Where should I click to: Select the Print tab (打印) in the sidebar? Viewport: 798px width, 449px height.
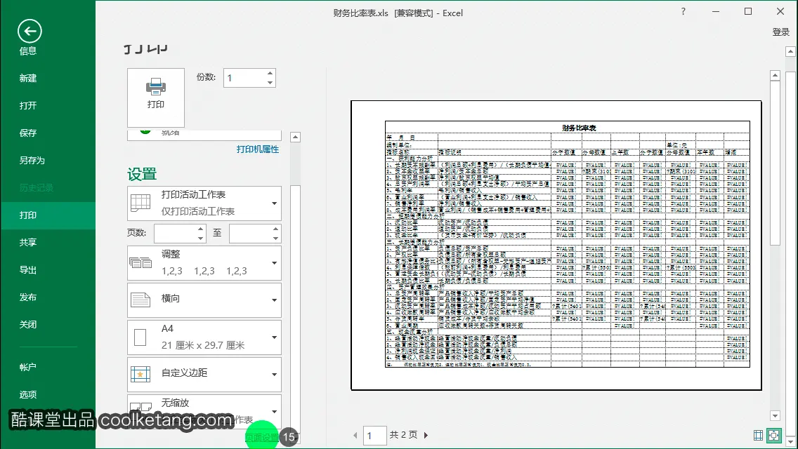coord(48,215)
